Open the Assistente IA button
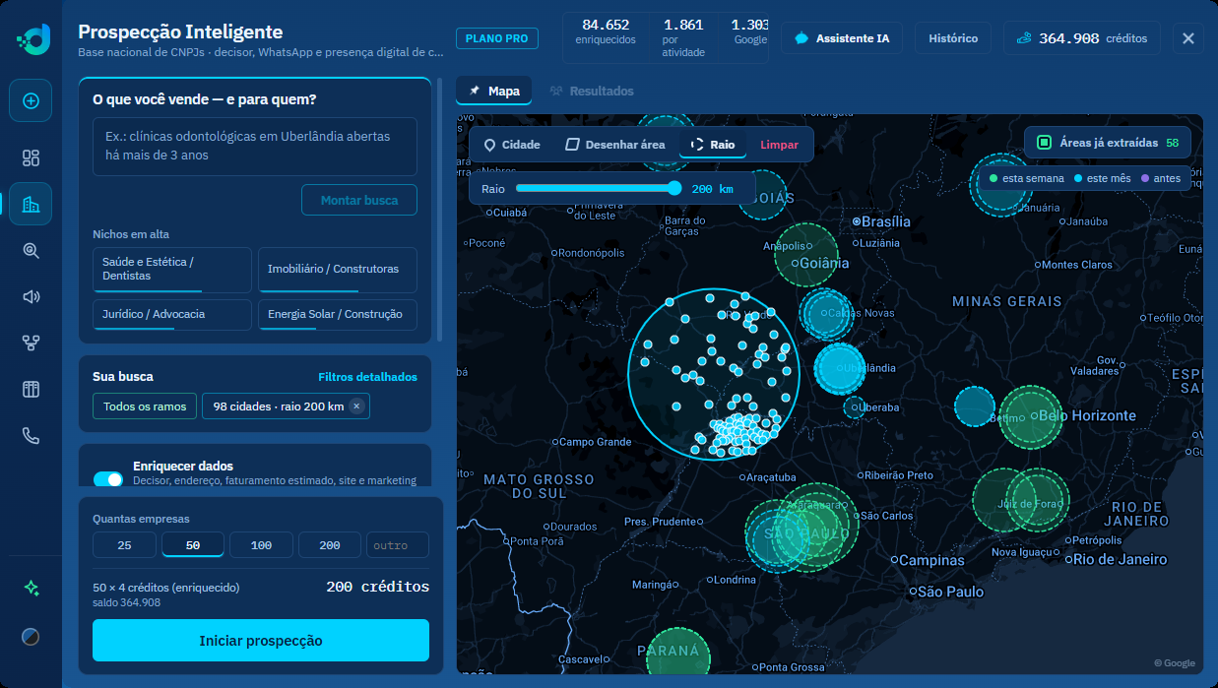 [x=843, y=38]
